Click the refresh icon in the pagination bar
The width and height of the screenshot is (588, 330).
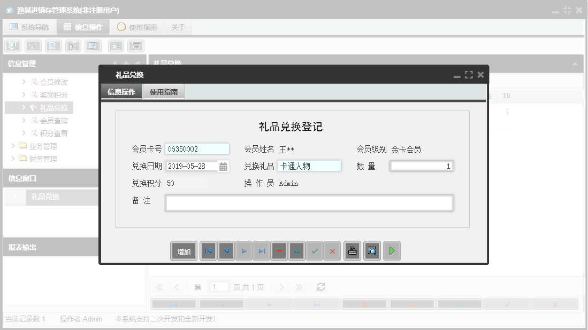tap(320, 287)
